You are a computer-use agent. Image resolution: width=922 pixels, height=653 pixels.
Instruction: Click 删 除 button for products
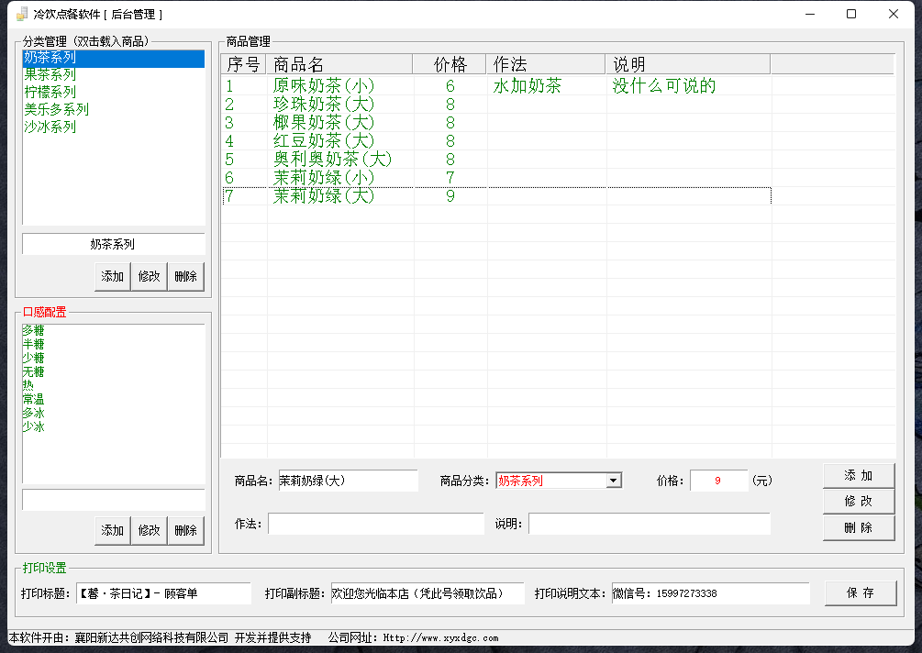859,527
